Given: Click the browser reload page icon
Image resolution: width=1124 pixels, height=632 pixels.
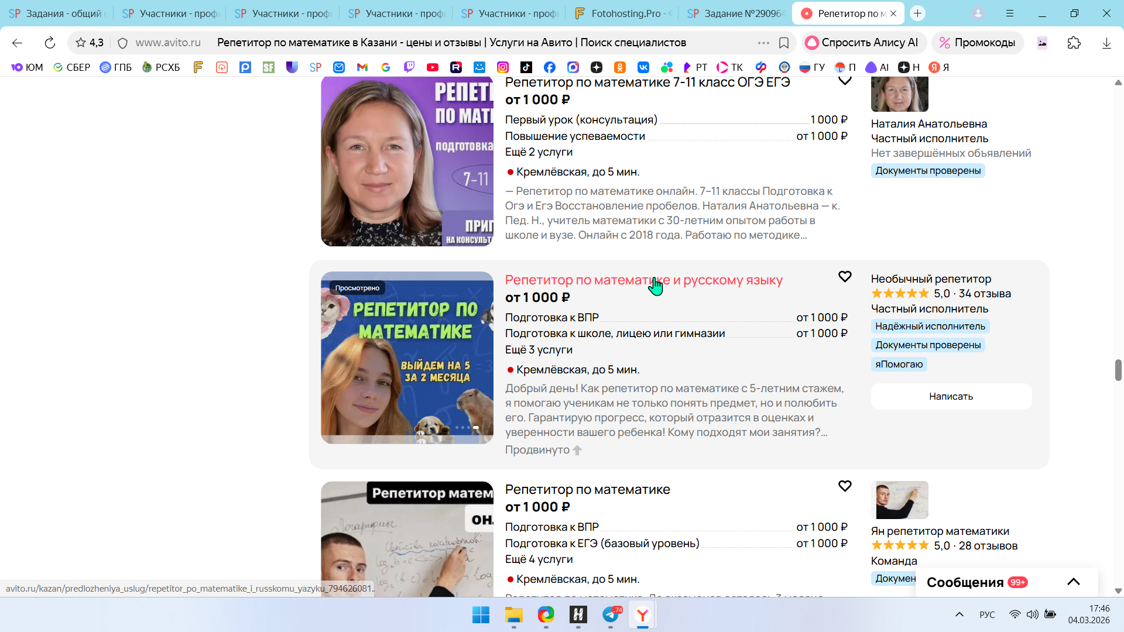Looking at the screenshot, I should click(50, 43).
